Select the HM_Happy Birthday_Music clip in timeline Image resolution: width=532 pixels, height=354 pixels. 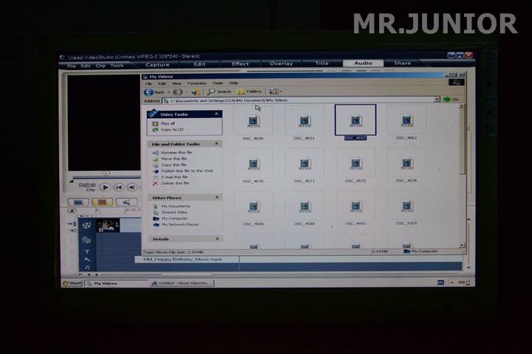click(187, 260)
